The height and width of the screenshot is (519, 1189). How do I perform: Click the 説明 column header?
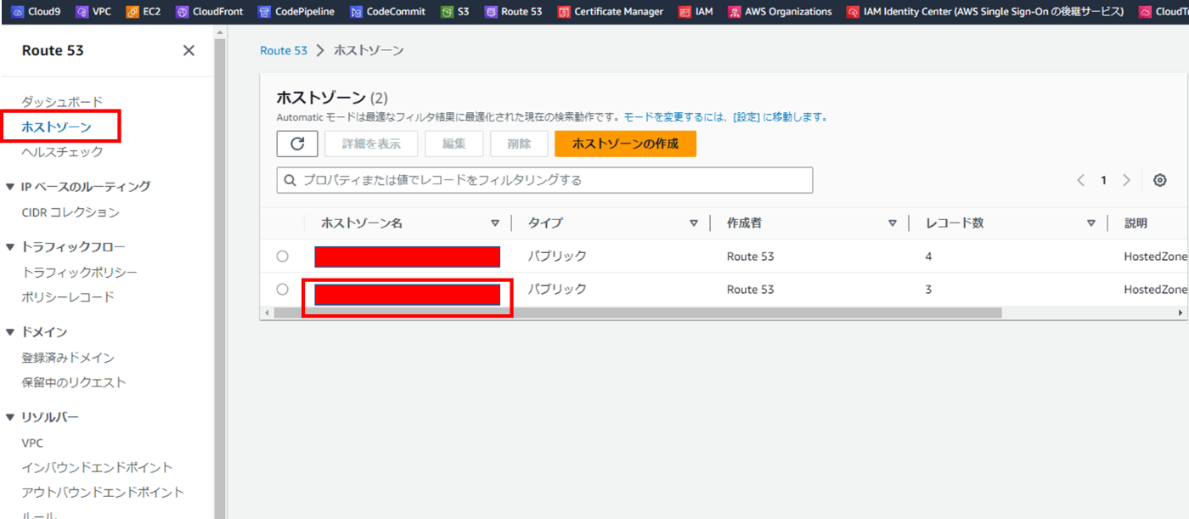(1136, 223)
